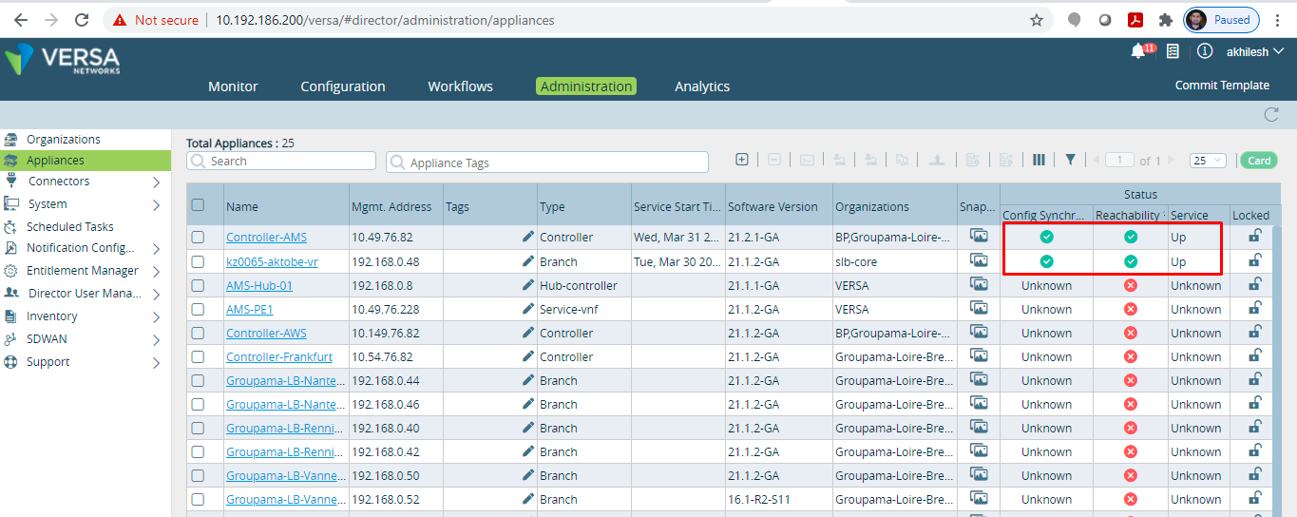
Task: Open snapshot icon for Controller-AWS
Action: click(x=979, y=331)
